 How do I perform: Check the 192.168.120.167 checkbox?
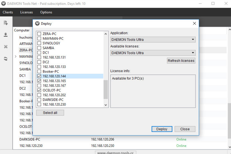point(39,86)
